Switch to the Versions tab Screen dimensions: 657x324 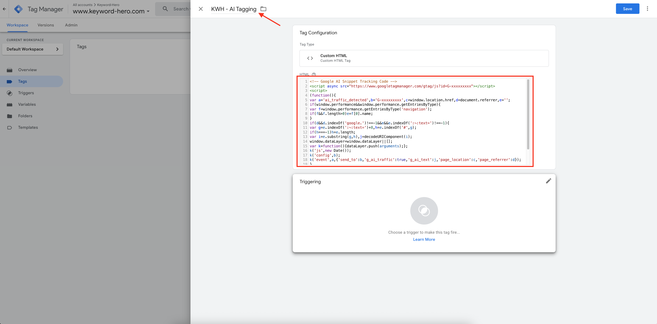point(46,25)
